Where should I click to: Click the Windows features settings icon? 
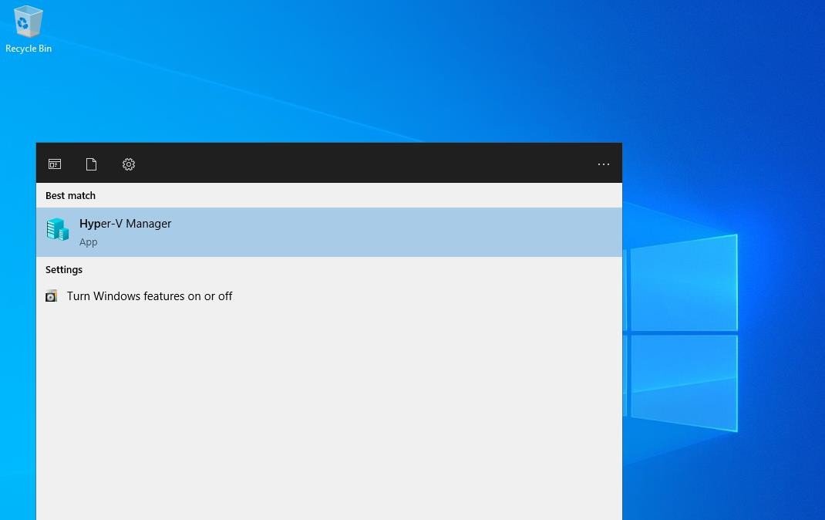(51, 296)
